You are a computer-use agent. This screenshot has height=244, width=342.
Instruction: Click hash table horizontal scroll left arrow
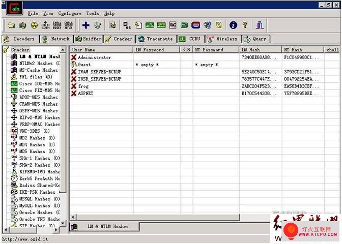(x=73, y=217)
